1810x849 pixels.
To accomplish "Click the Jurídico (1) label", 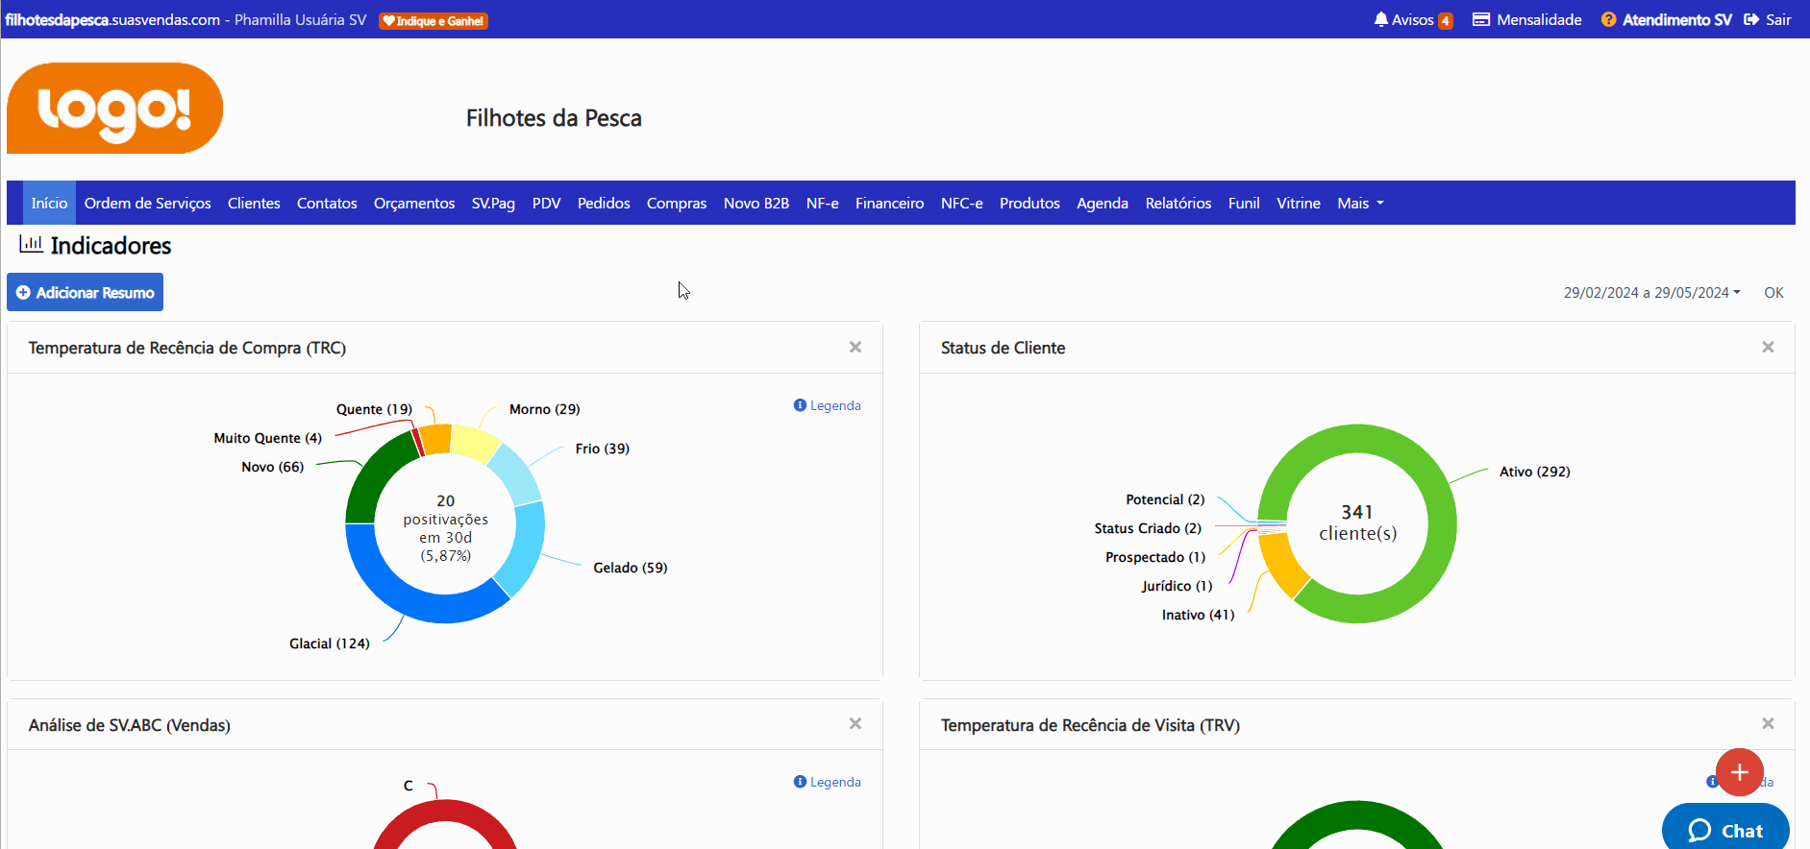I will [x=1177, y=586].
